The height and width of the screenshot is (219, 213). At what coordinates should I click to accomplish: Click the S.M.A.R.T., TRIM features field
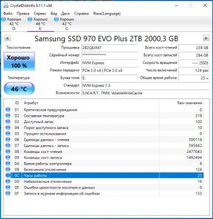click(x=145, y=93)
